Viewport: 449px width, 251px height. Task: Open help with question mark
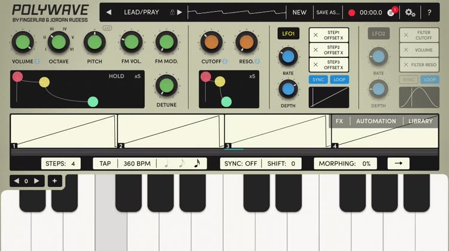(429, 13)
